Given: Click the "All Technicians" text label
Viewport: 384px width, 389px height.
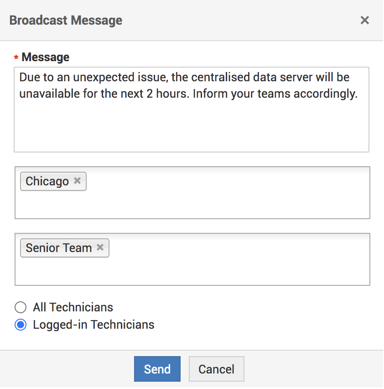Looking at the screenshot, I should click(x=73, y=307).
